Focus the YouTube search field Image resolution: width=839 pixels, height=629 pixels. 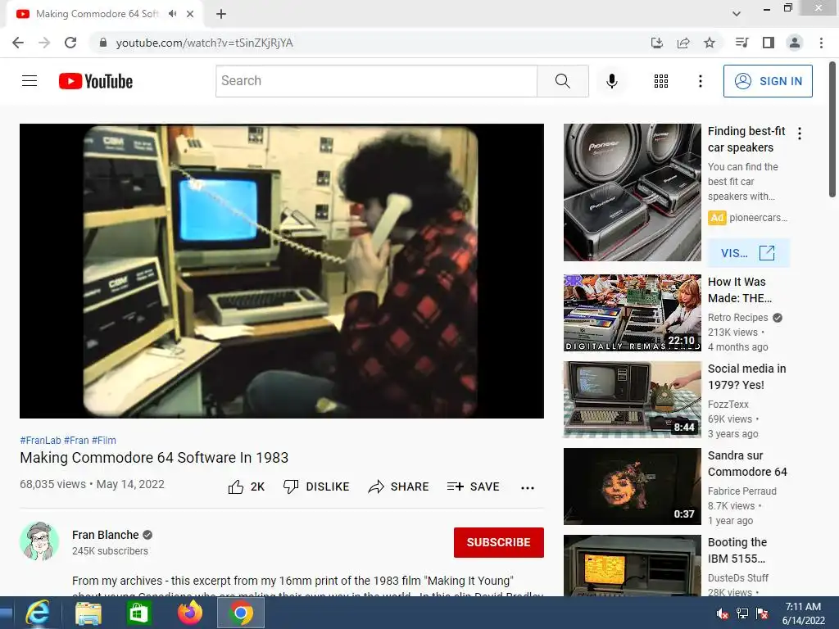coord(376,81)
